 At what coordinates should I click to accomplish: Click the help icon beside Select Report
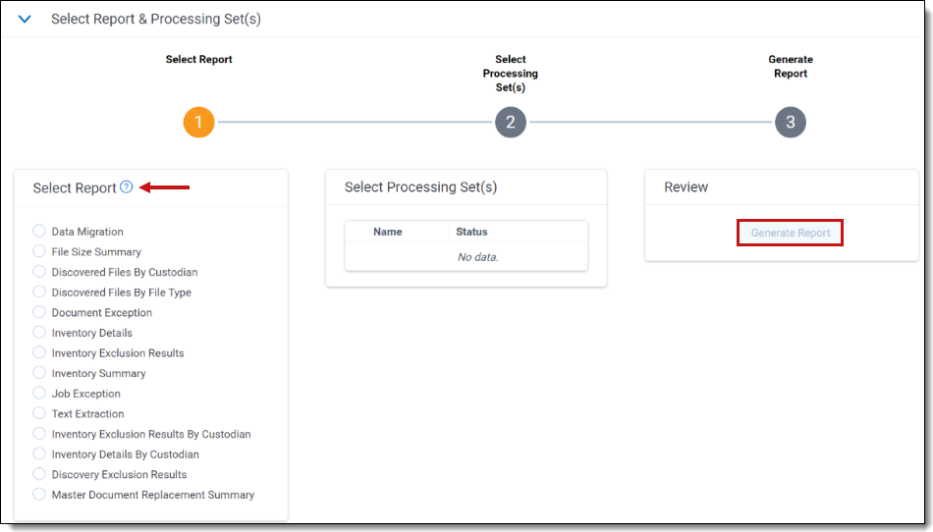pyautogui.click(x=126, y=187)
